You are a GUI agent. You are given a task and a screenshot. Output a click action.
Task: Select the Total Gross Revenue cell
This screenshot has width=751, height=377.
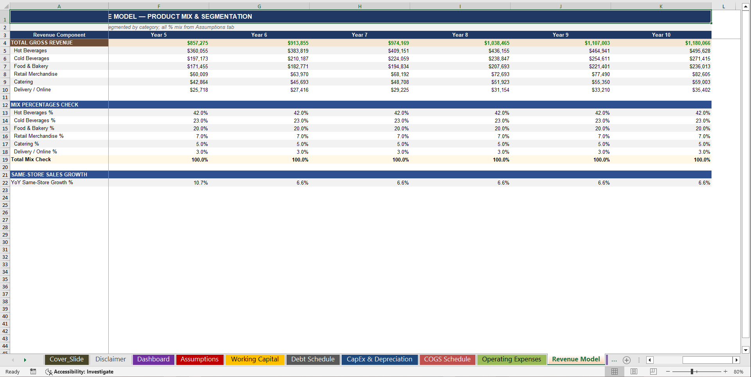point(59,43)
